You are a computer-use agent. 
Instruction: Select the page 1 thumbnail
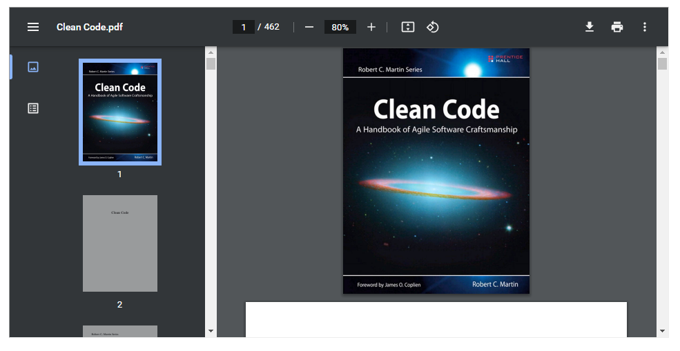click(x=120, y=112)
